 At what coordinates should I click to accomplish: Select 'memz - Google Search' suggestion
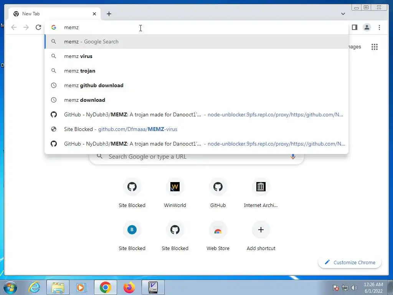tap(196, 41)
